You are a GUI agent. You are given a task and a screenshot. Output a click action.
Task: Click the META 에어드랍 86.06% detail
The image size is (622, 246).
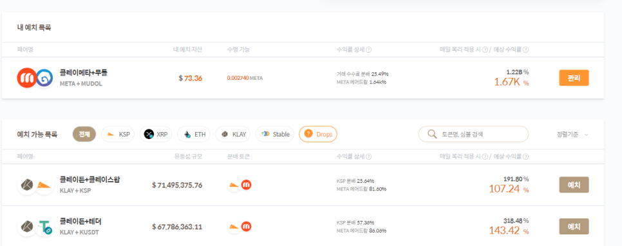coord(361,231)
